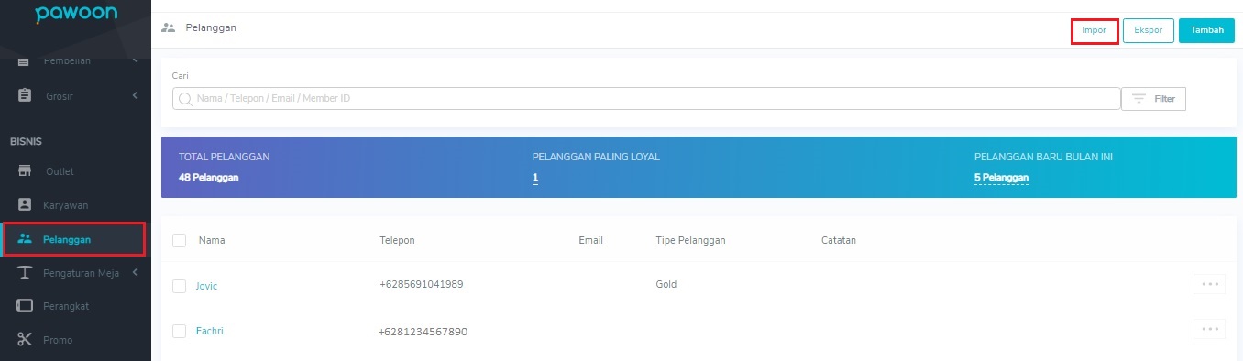Open the Pembelian sidebar item
The image size is (1243, 361).
pos(75,61)
